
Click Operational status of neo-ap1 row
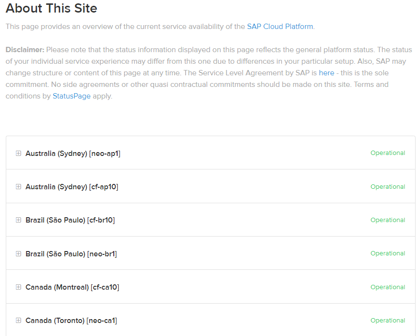388,153
